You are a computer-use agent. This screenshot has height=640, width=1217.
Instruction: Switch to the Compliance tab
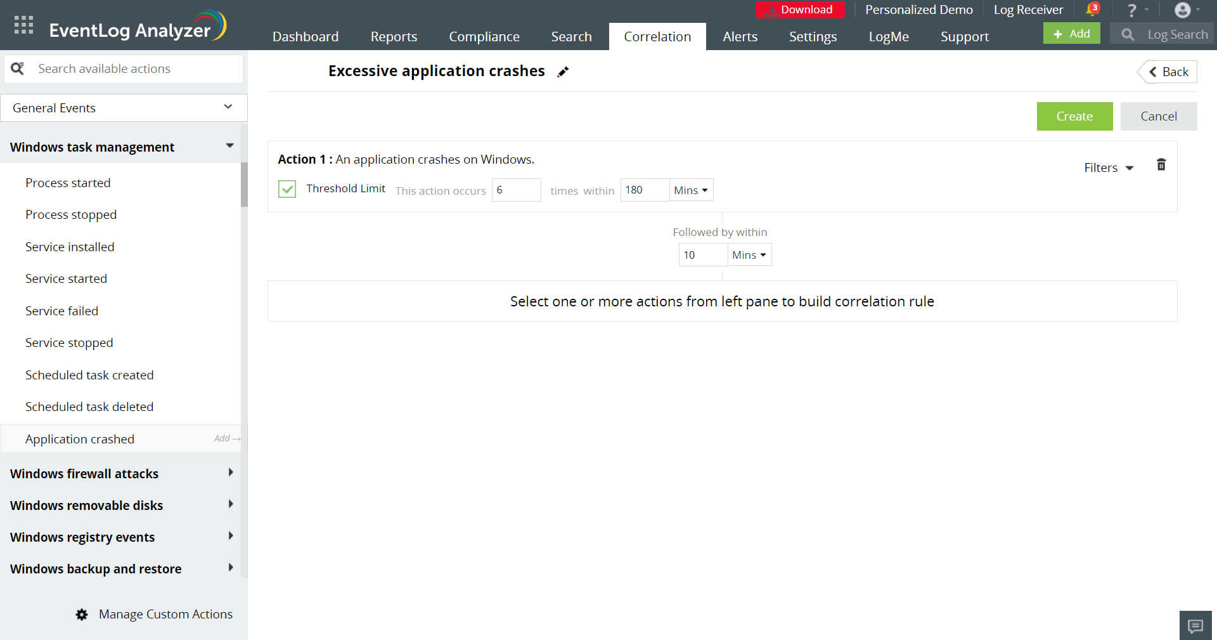484,37
